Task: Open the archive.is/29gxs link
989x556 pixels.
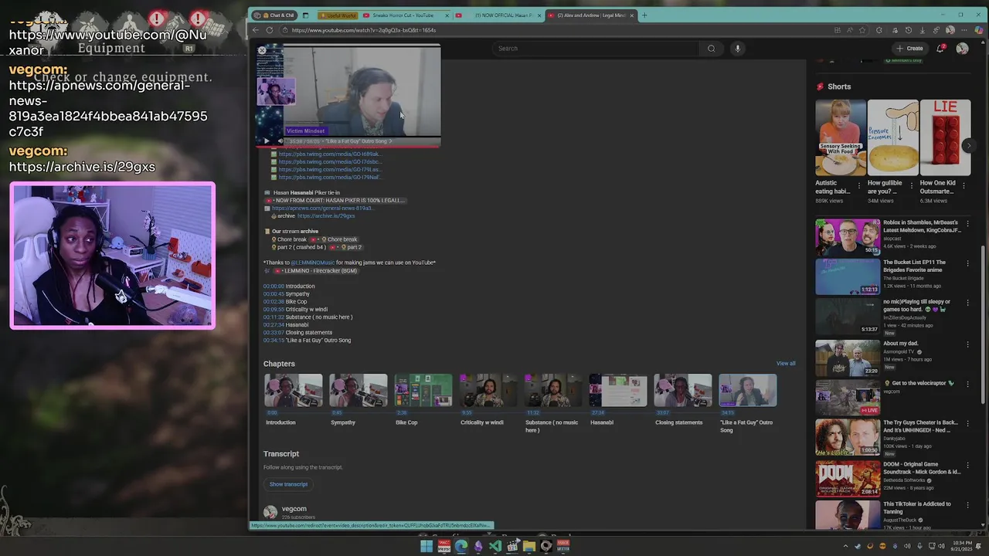Action: (x=326, y=216)
